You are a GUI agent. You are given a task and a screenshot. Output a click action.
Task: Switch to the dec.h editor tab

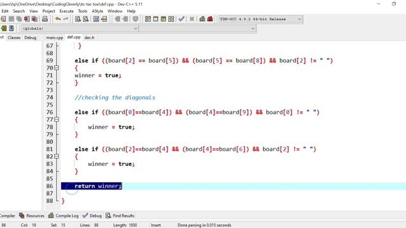89,38
